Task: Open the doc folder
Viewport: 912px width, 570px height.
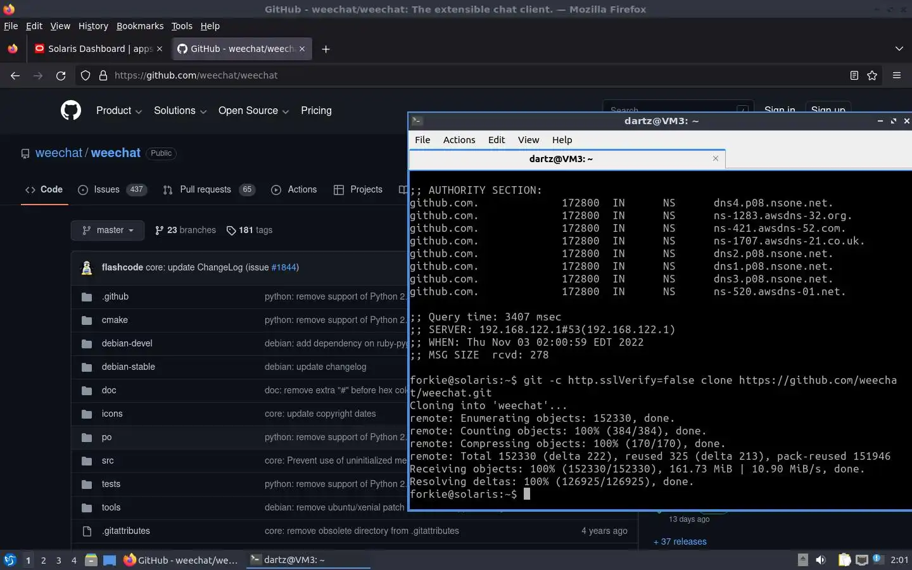Action: (x=109, y=390)
